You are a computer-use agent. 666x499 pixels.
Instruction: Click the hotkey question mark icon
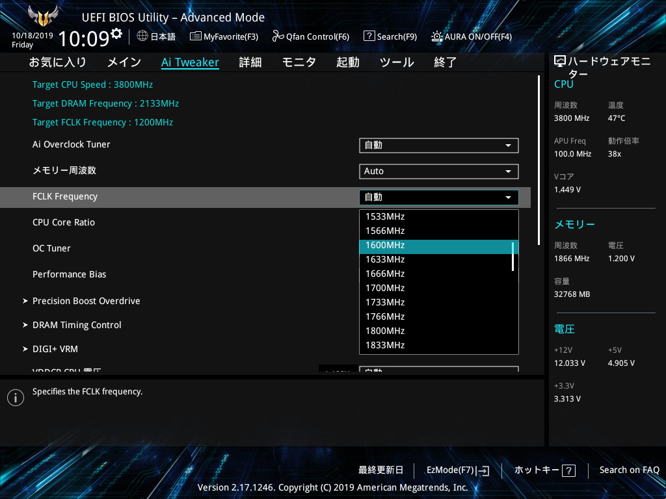click(568, 470)
